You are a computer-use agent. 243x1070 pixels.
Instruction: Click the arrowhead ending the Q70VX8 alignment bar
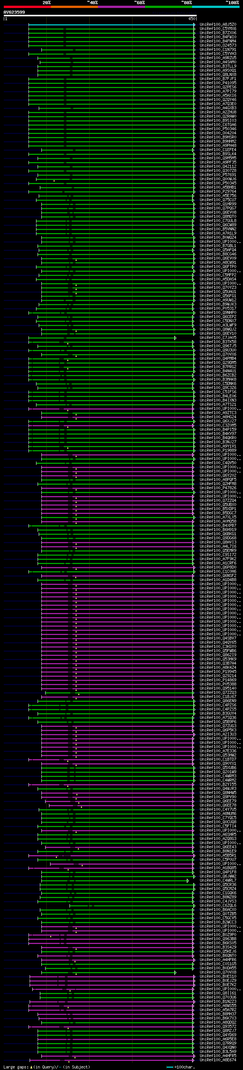point(175,973)
